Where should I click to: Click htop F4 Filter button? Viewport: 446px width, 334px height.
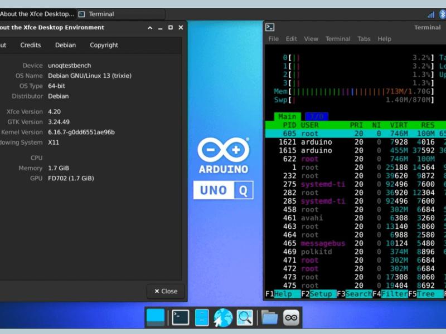390,294
